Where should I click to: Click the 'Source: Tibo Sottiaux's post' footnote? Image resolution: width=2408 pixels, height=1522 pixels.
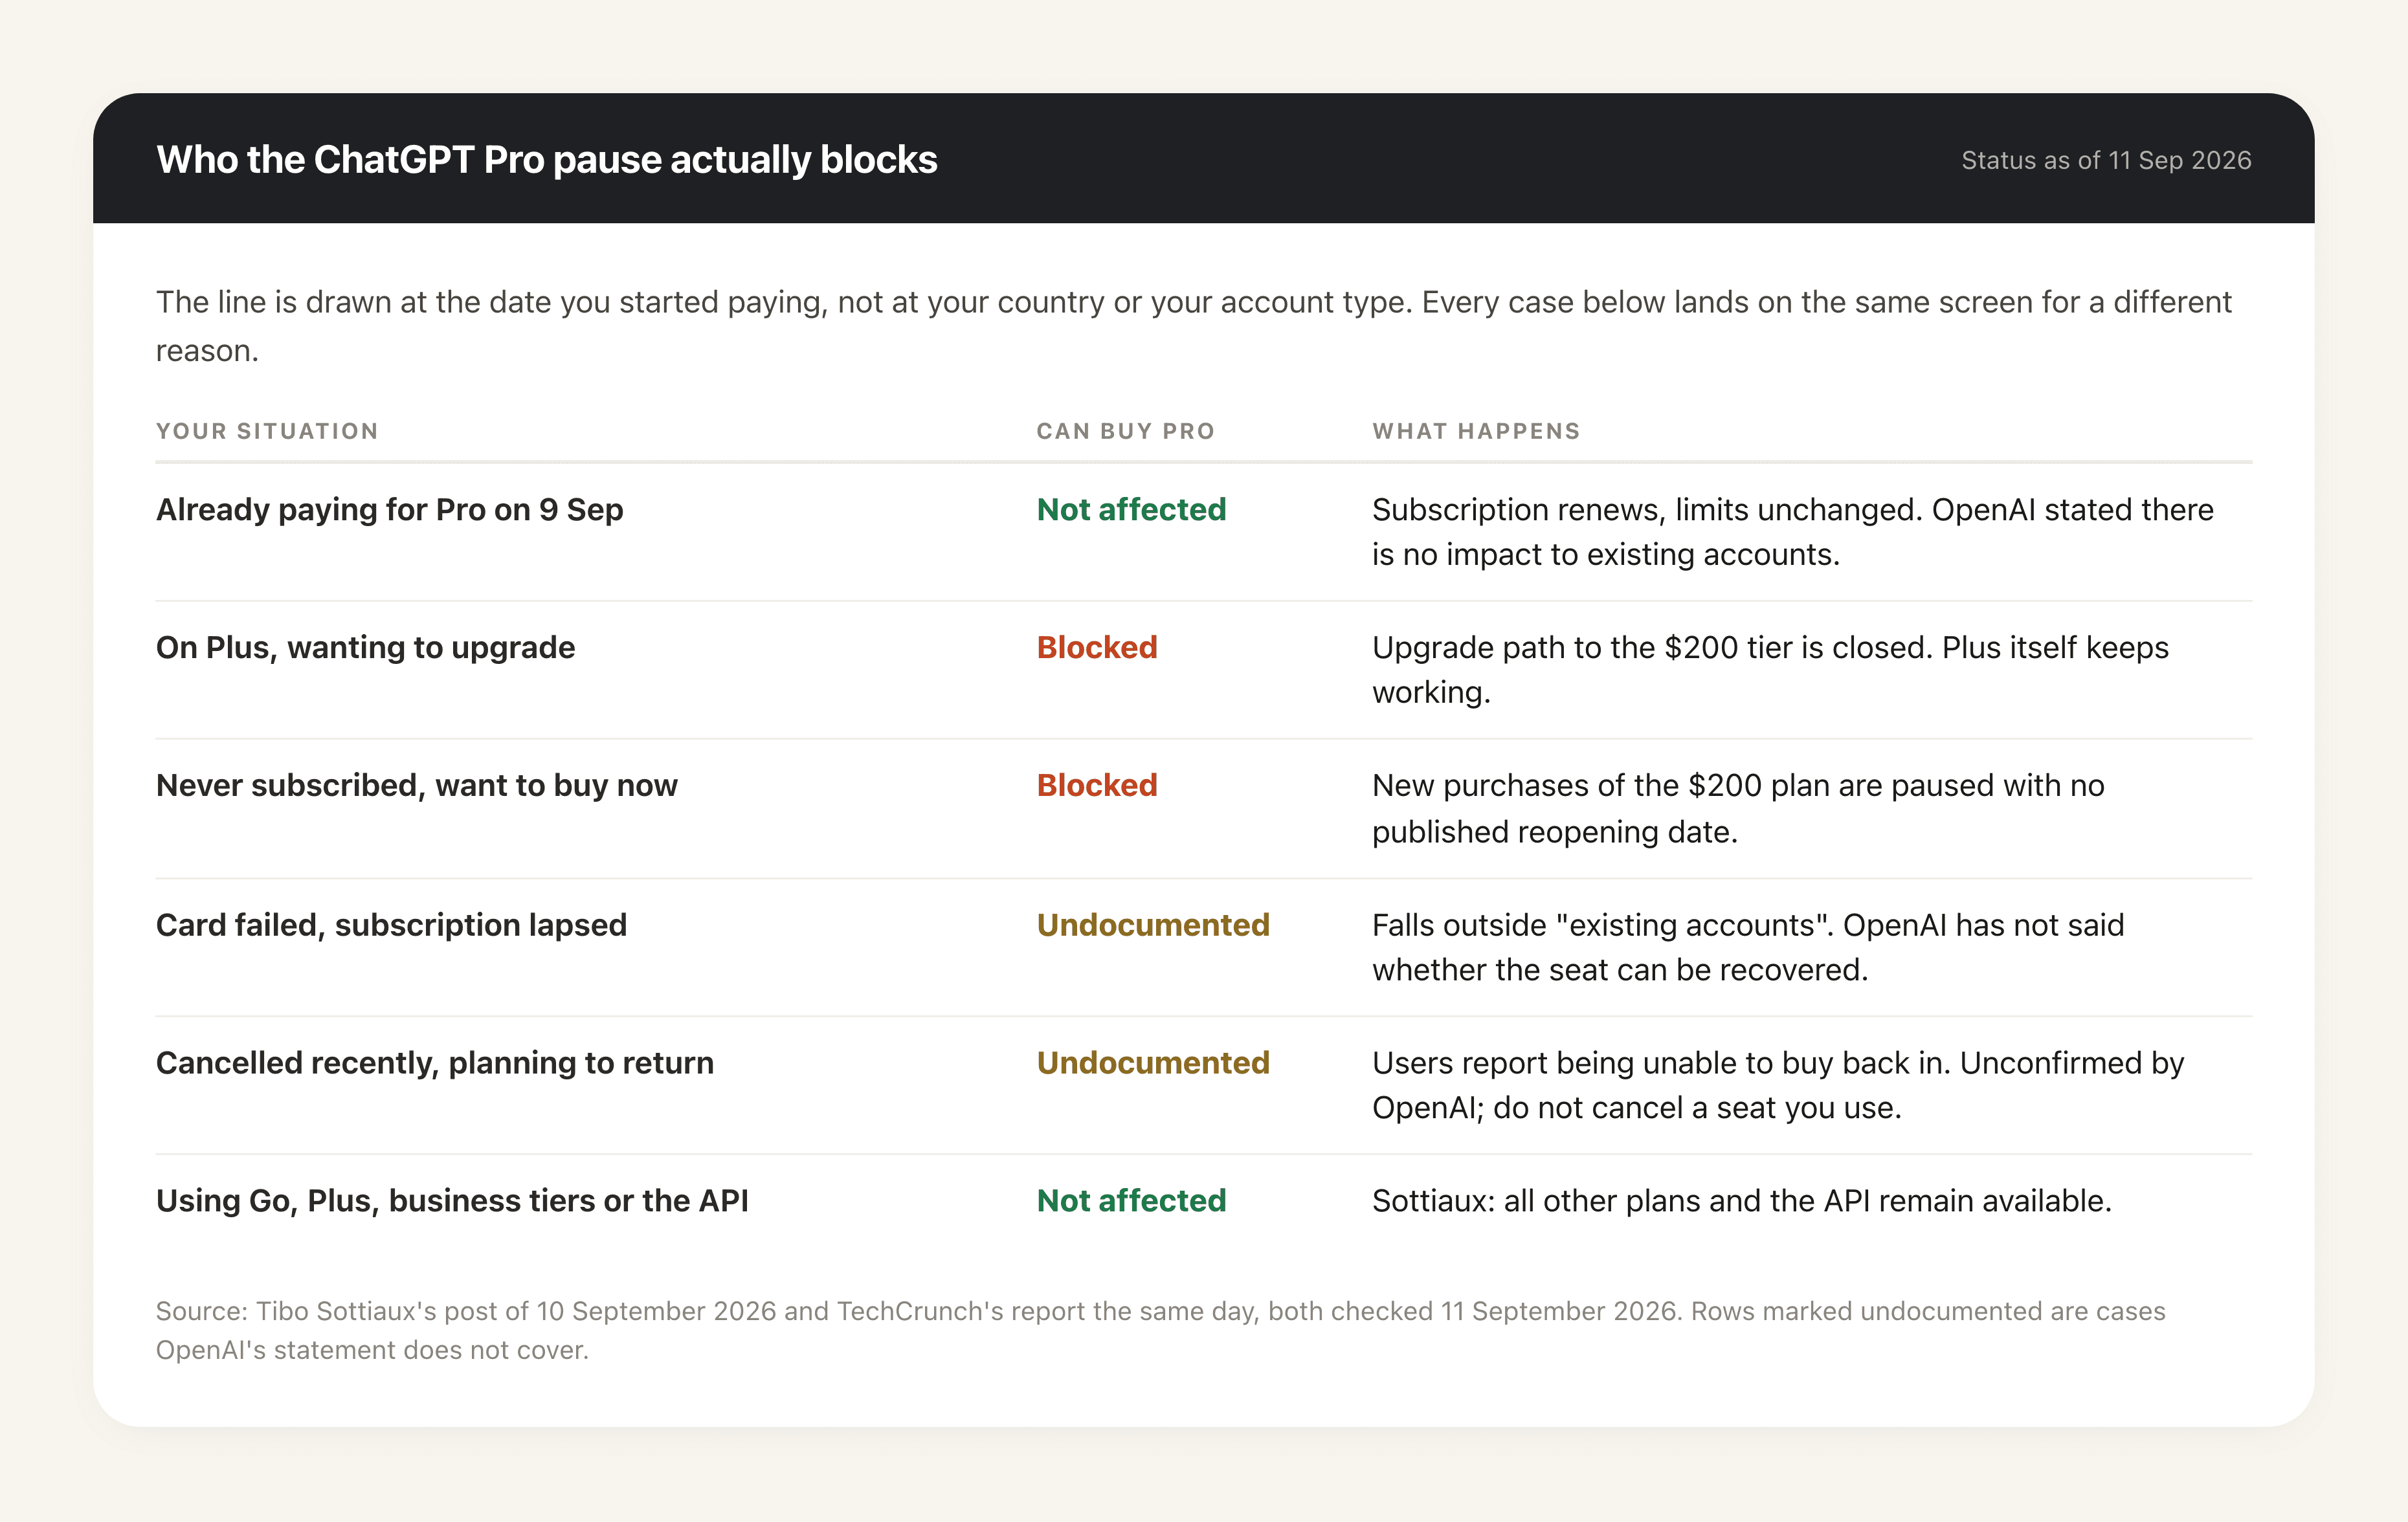[1160, 1330]
